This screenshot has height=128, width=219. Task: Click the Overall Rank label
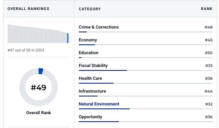[38, 113]
